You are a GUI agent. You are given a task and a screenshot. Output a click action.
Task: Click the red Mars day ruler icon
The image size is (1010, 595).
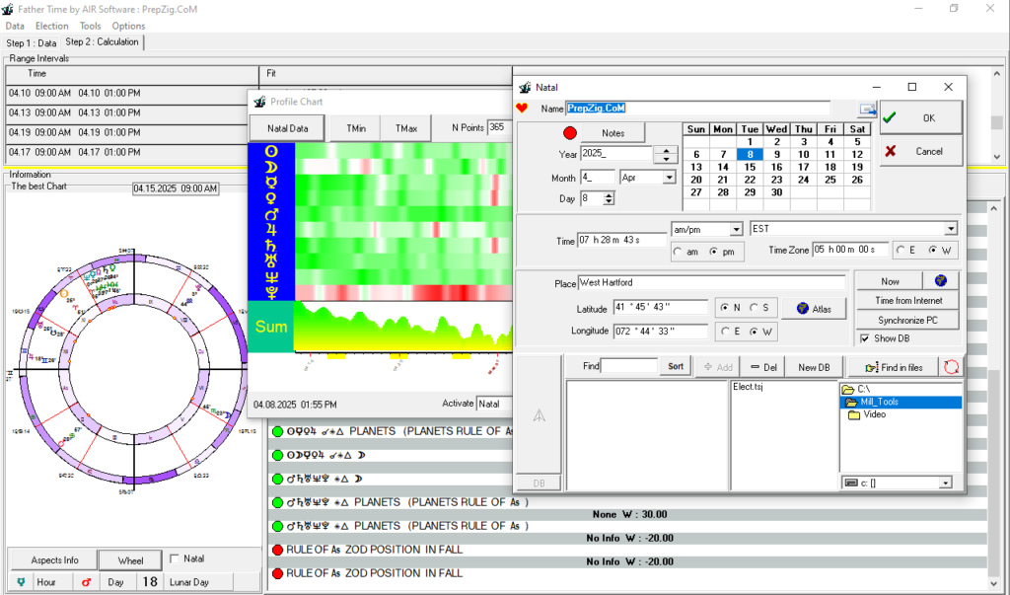[x=86, y=582]
